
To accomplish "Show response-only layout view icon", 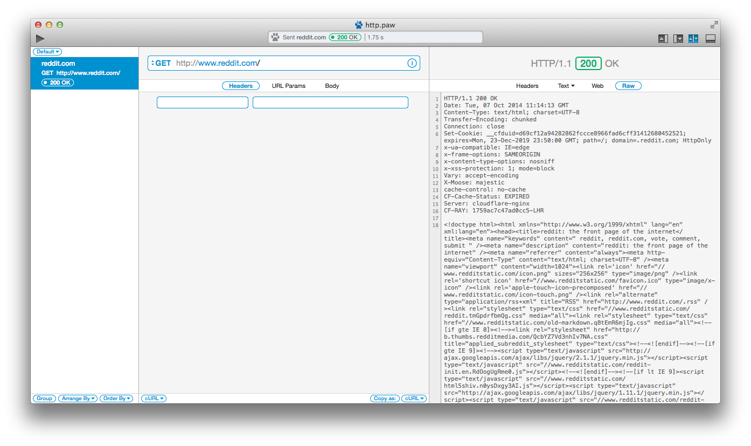I will point(678,38).
